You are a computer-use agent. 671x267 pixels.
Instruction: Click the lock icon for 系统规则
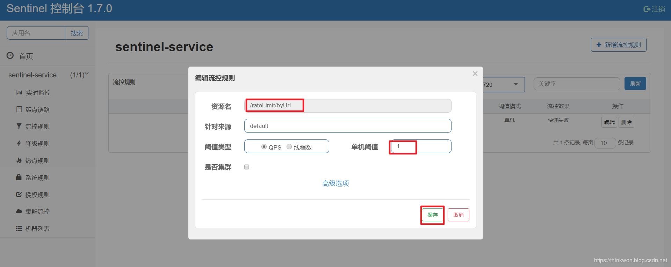coord(19,177)
